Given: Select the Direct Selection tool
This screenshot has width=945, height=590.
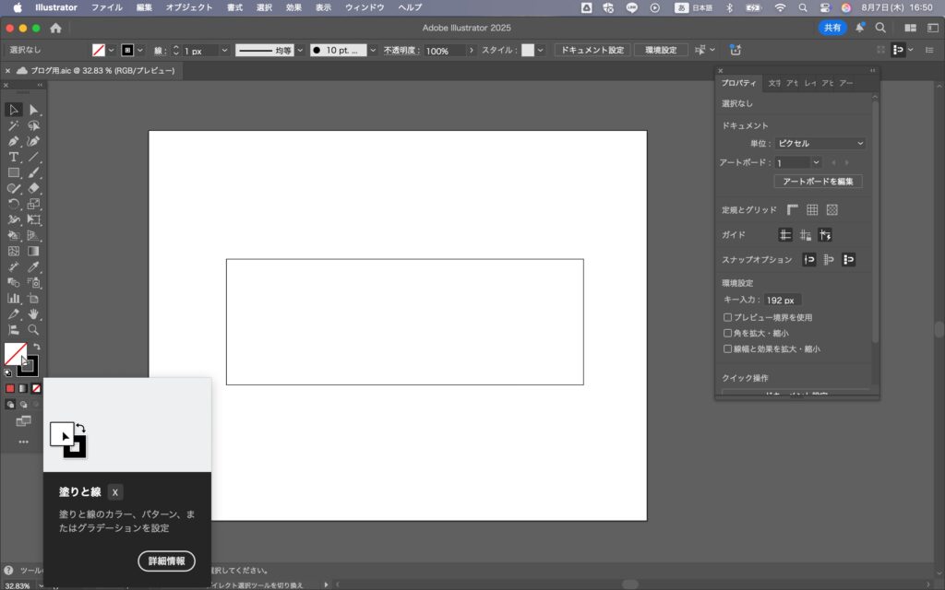Looking at the screenshot, I should (x=34, y=110).
